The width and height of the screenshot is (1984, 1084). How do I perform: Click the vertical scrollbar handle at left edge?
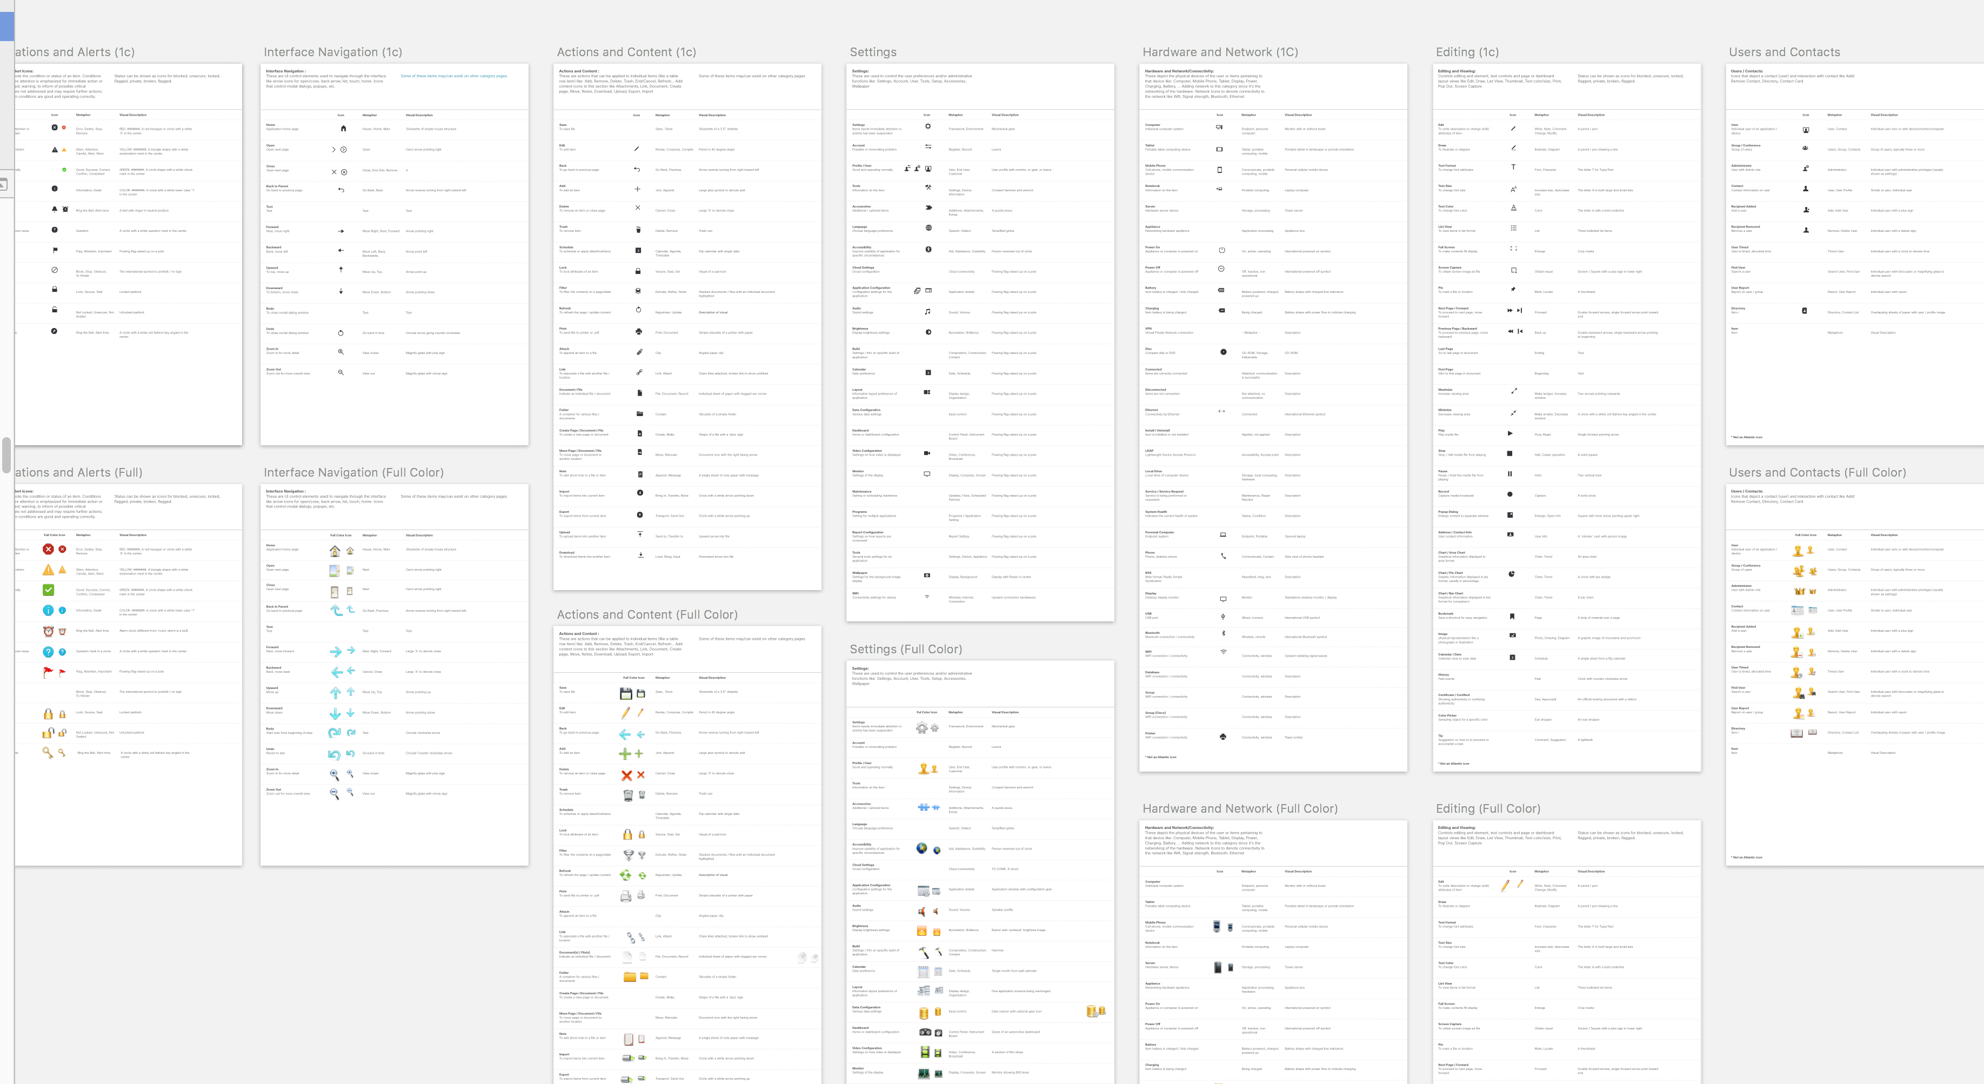(x=6, y=456)
